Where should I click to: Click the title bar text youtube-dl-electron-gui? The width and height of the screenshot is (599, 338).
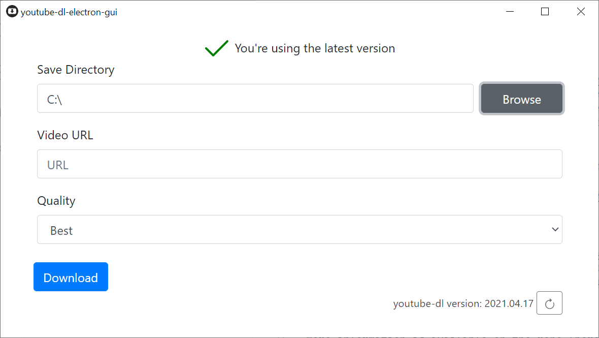[69, 11]
